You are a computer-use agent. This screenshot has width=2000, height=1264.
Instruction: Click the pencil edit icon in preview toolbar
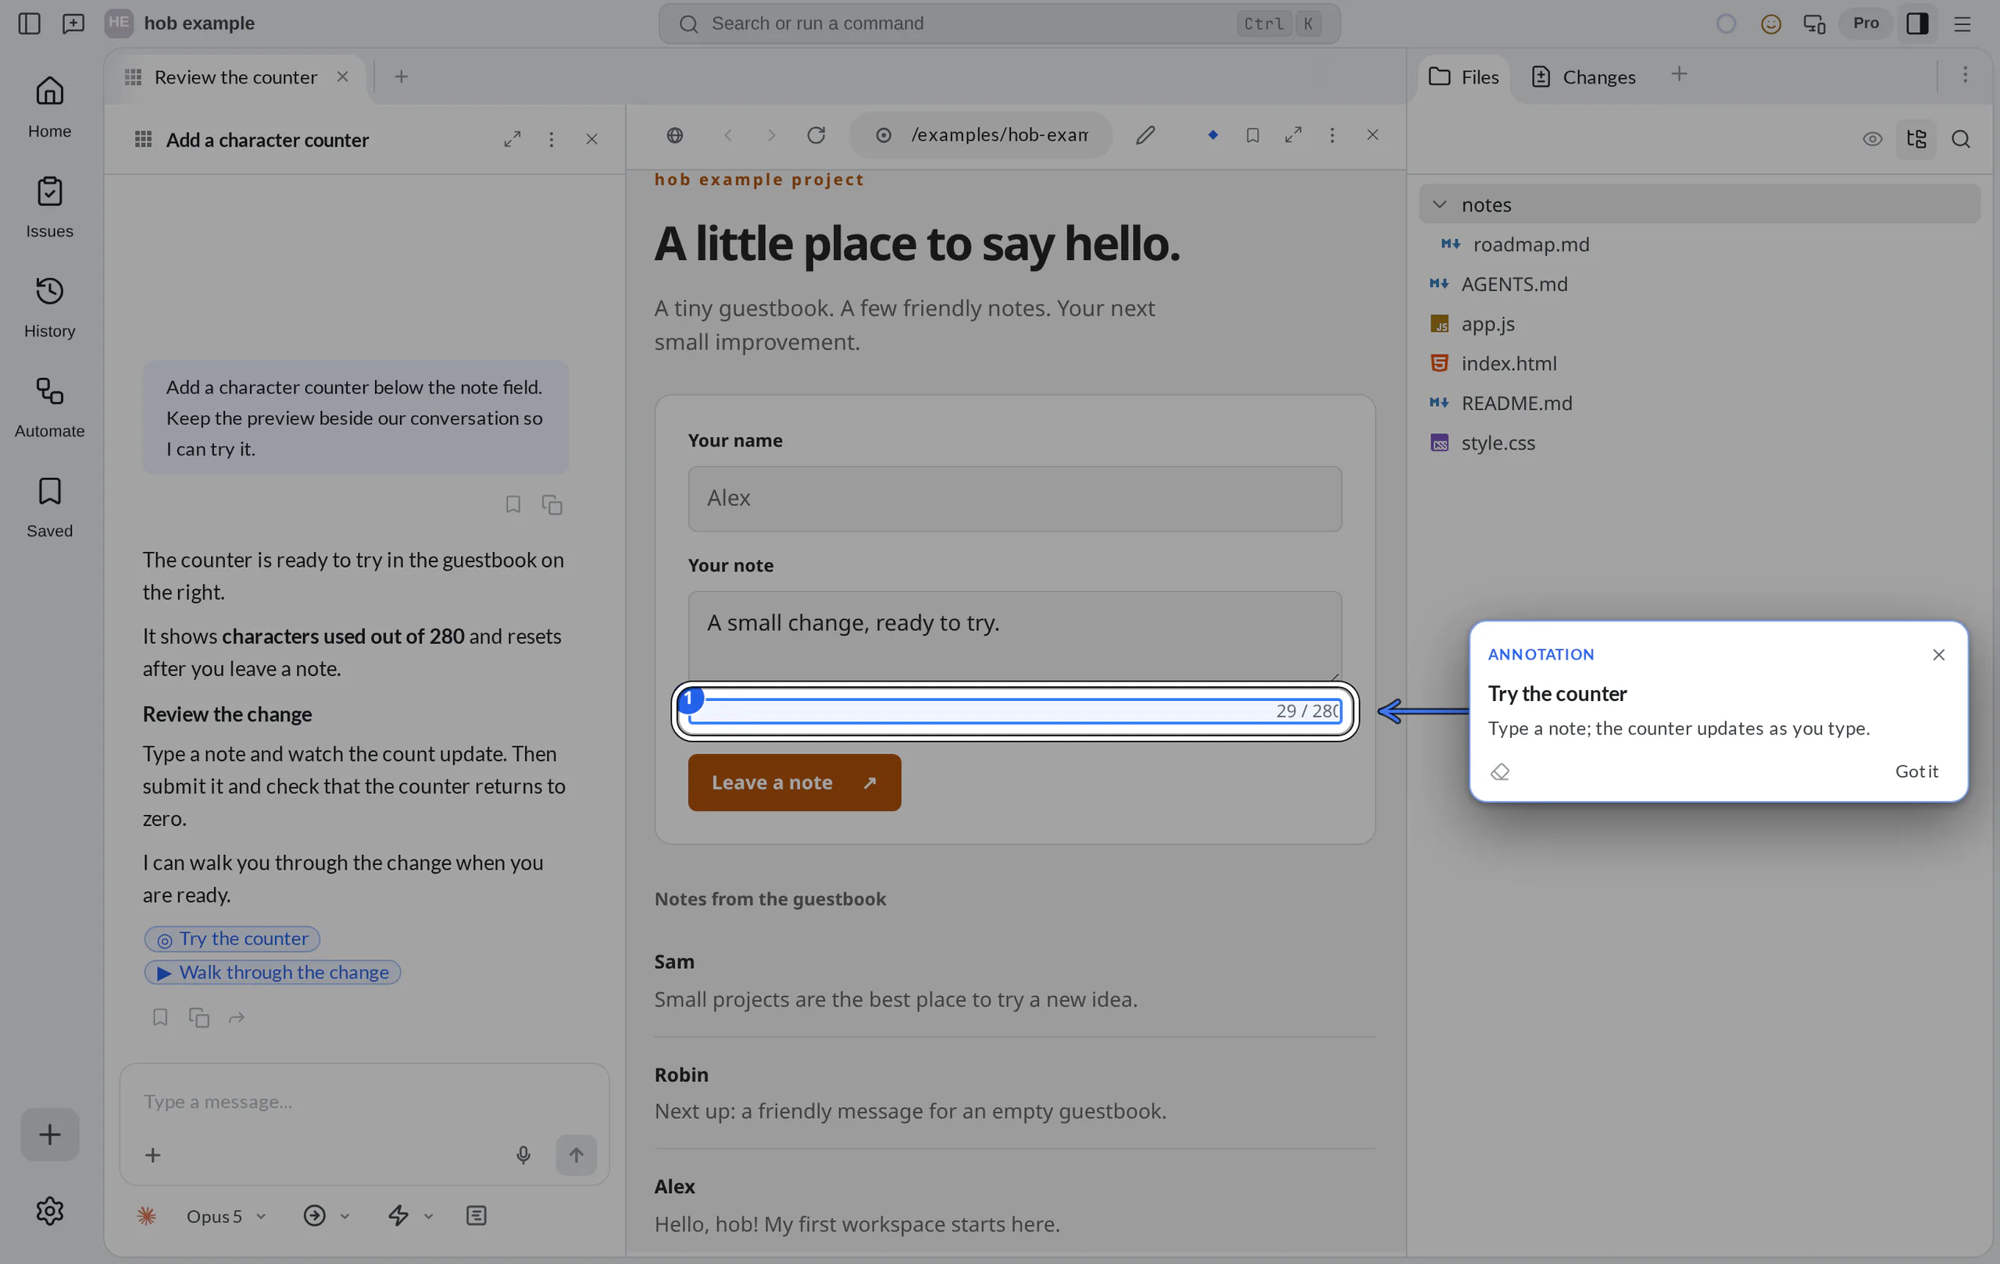1145,134
